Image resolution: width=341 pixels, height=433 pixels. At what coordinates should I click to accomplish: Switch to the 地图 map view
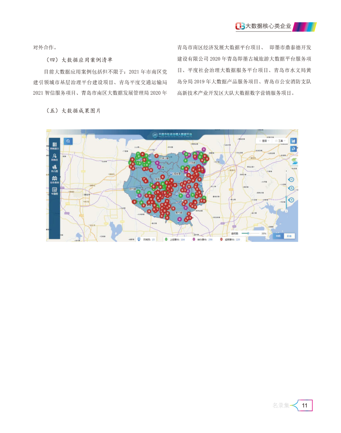[278, 236]
